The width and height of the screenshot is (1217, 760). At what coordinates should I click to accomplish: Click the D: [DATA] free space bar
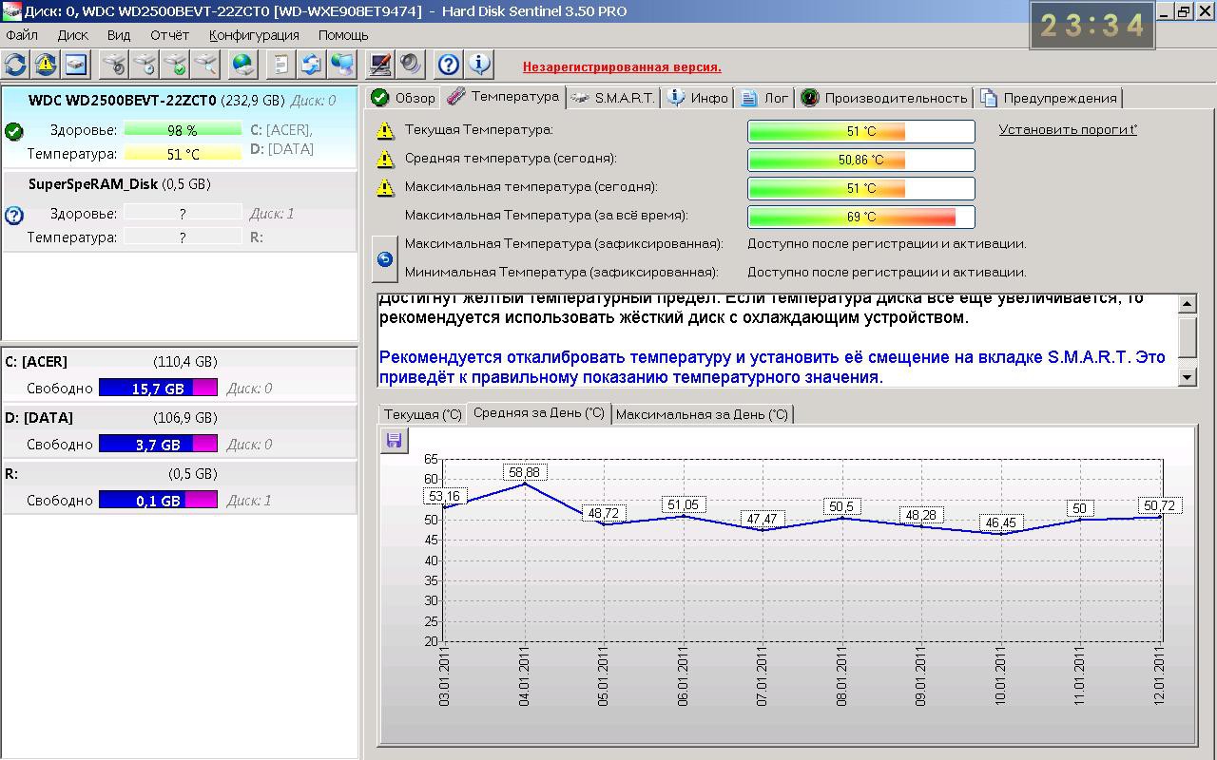(158, 444)
